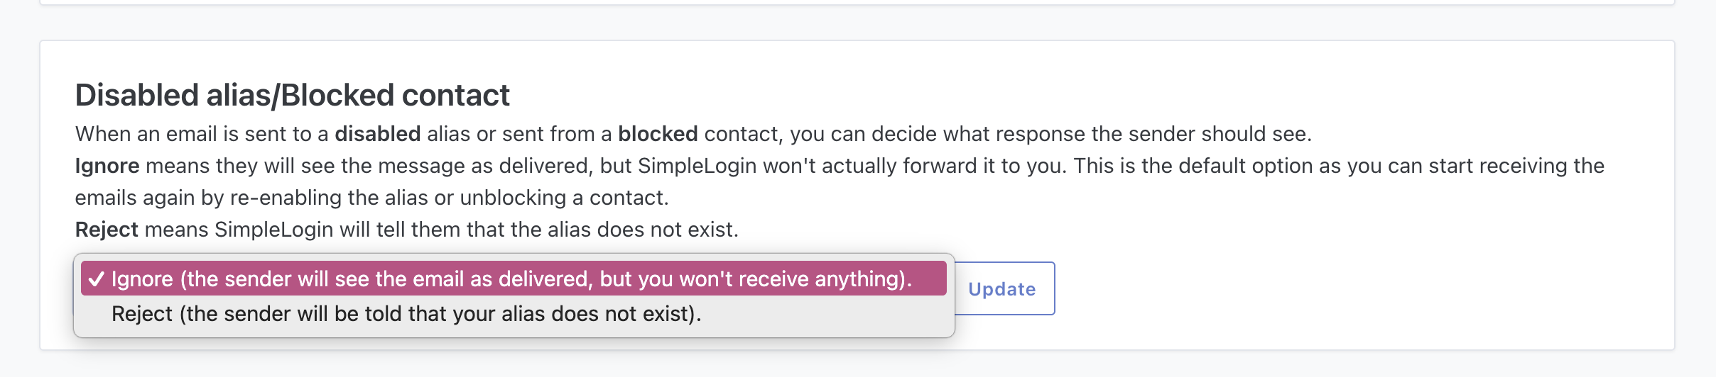Click the bold word "disabled" in the description
1716x377 pixels.
click(x=377, y=134)
